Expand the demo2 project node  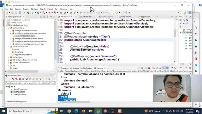point(6,20)
